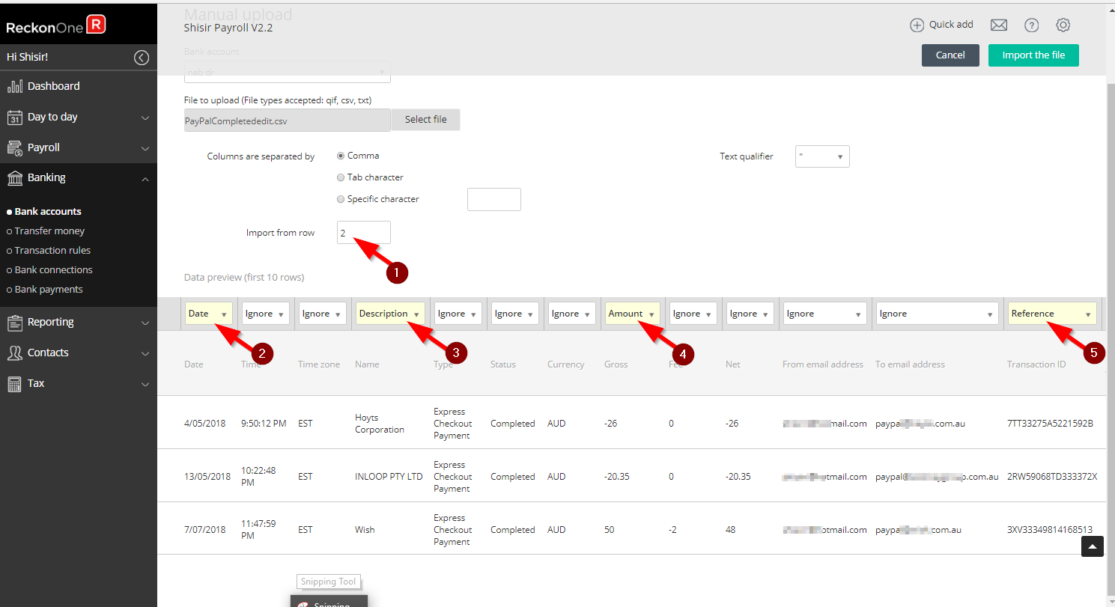Image resolution: width=1115 pixels, height=607 pixels.
Task: Click the Cancel button
Action: point(950,55)
